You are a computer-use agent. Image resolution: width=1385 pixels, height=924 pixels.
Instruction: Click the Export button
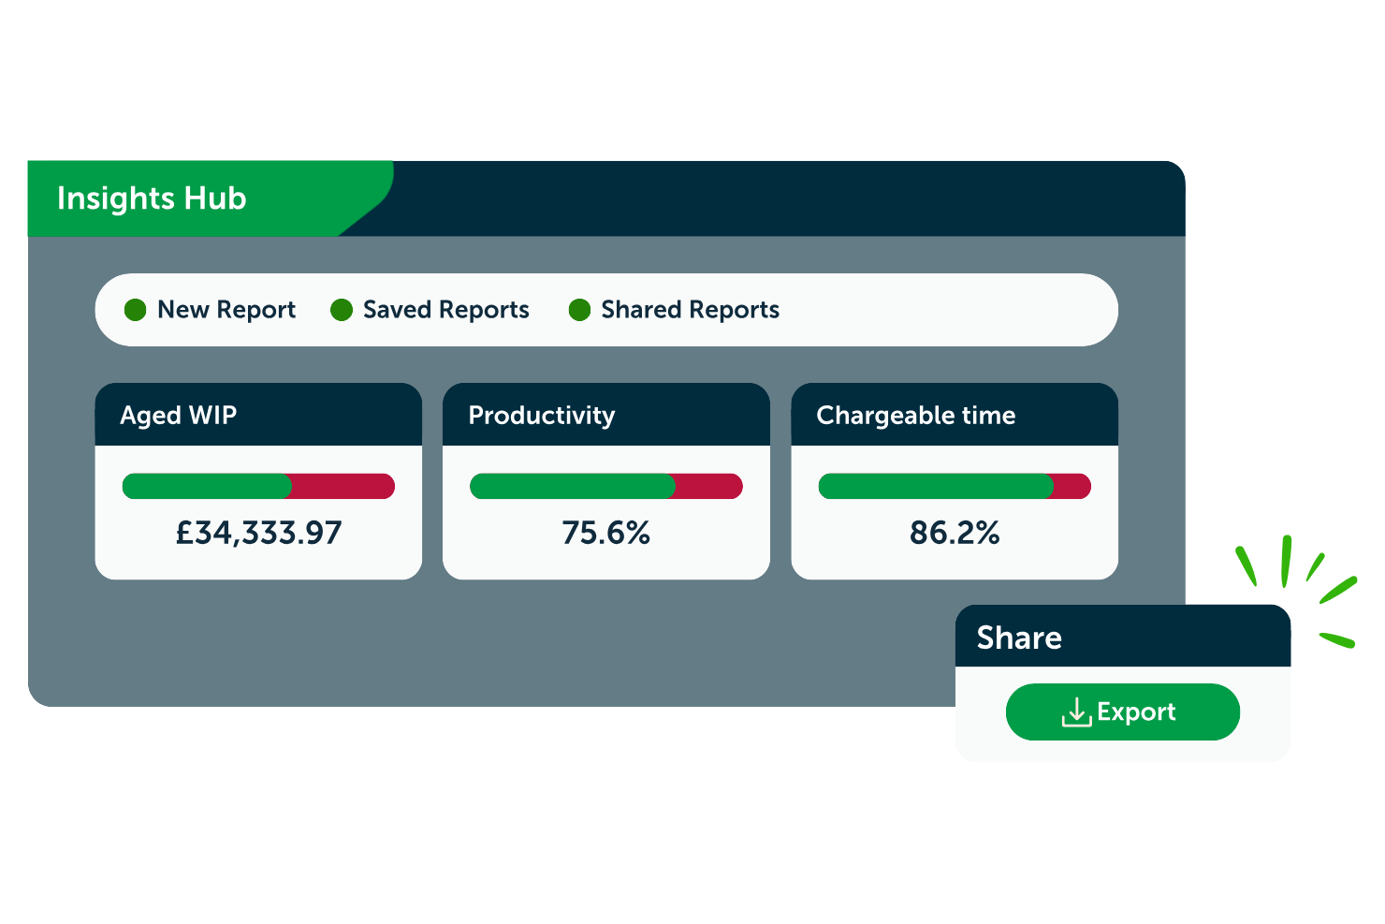coord(1122,711)
